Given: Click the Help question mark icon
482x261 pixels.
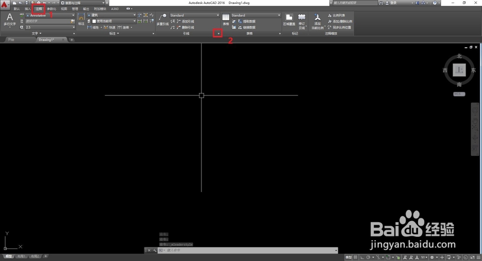Looking at the screenshot, I should coord(435,3).
